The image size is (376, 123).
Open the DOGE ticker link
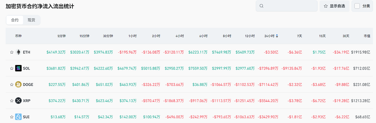[x=28, y=85]
